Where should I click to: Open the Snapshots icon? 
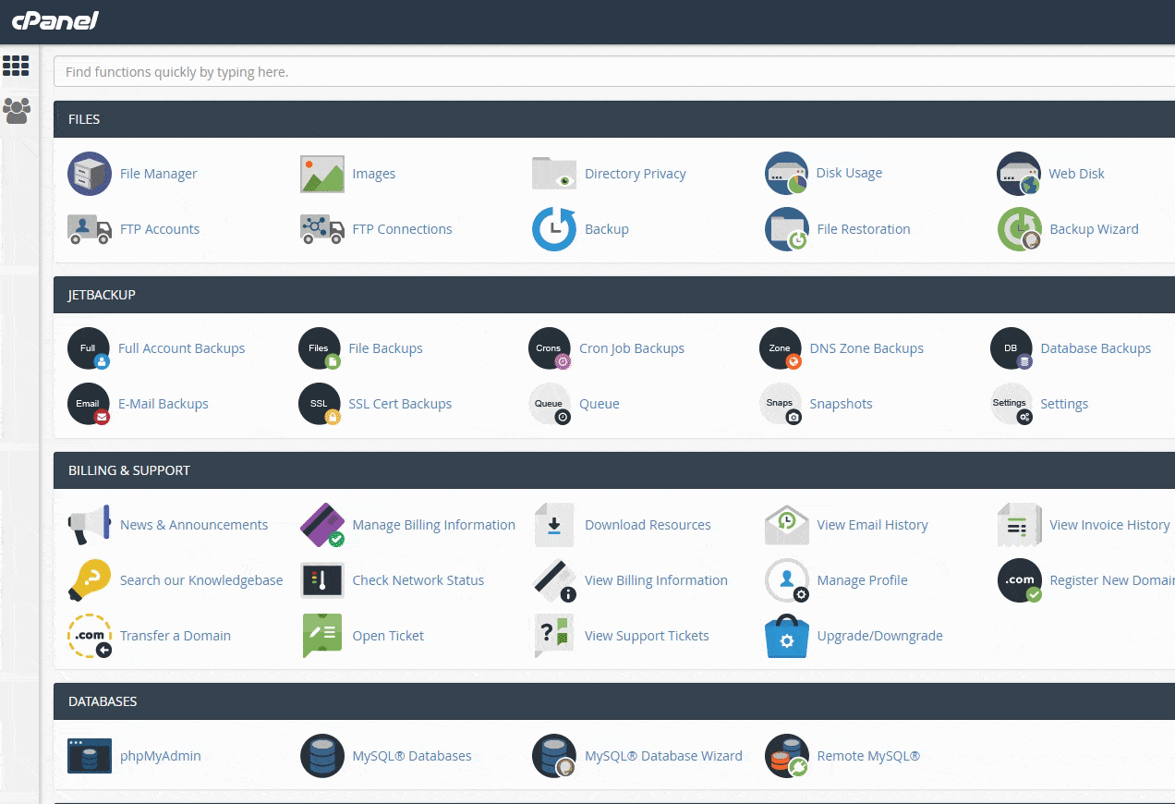pos(781,404)
